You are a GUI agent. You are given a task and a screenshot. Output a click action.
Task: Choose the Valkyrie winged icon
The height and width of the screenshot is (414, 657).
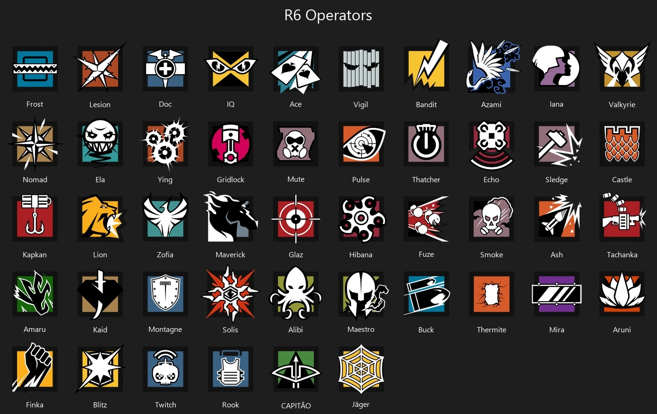click(x=622, y=66)
